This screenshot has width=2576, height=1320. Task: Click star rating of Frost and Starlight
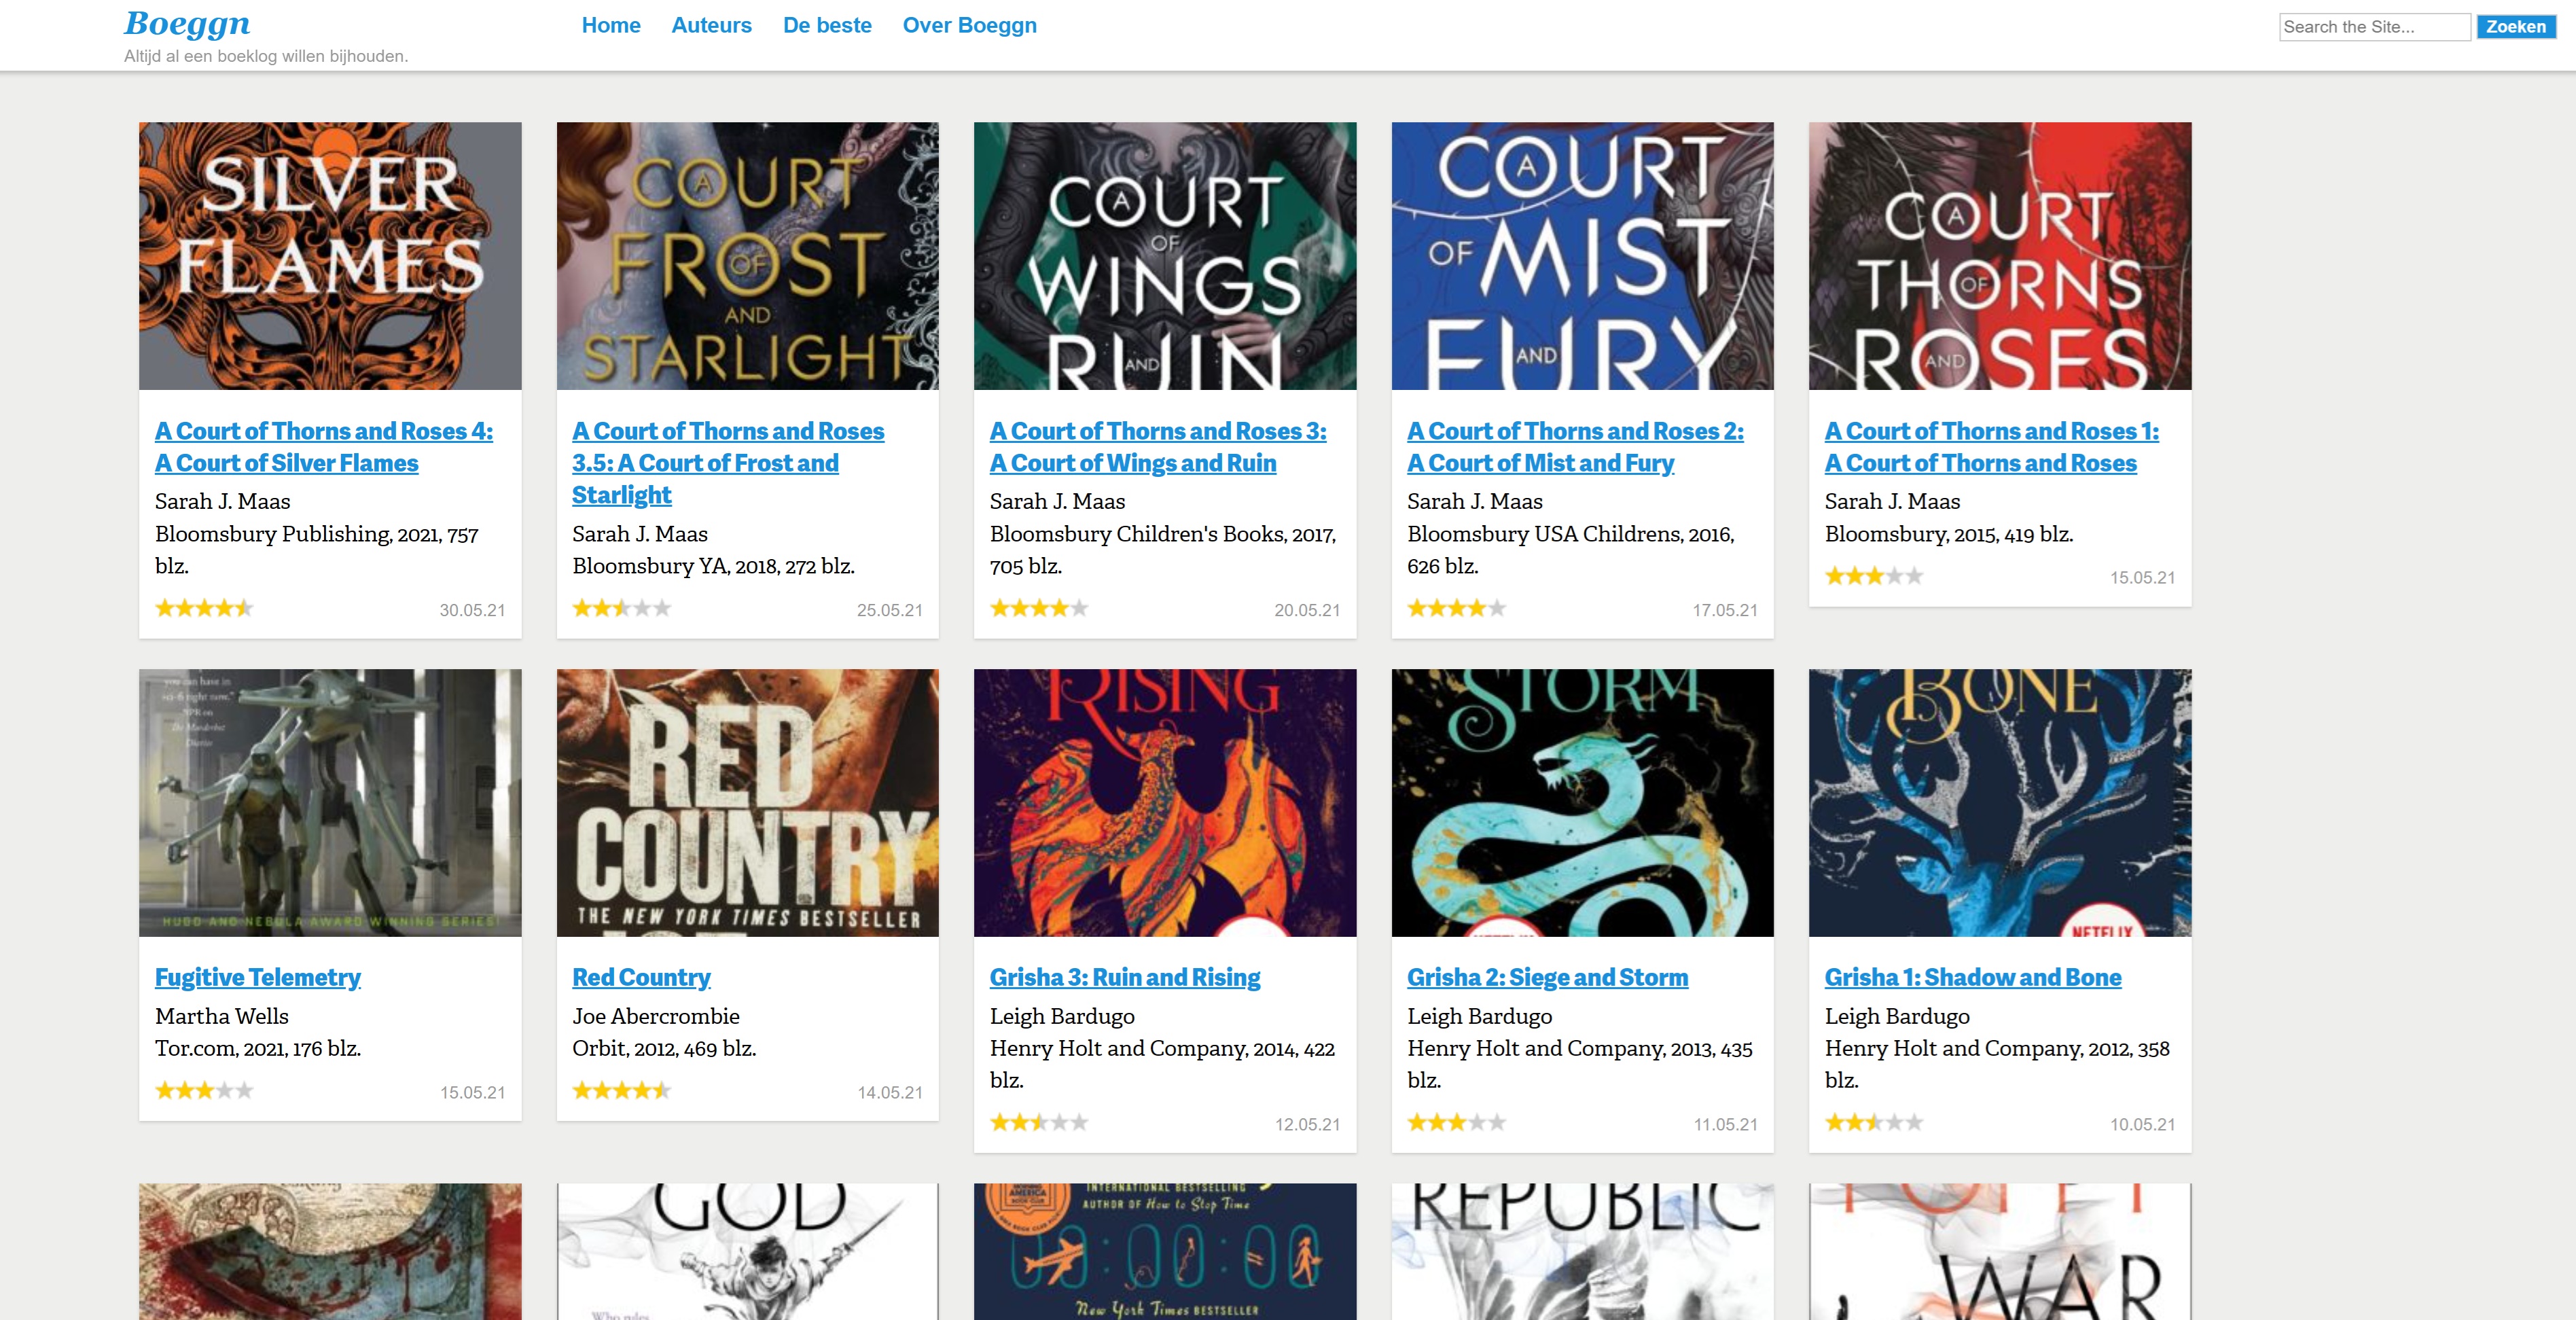pos(621,608)
